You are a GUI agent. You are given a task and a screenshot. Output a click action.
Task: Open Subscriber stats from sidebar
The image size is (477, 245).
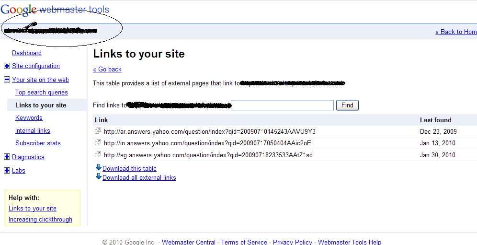[x=38, y=143]
